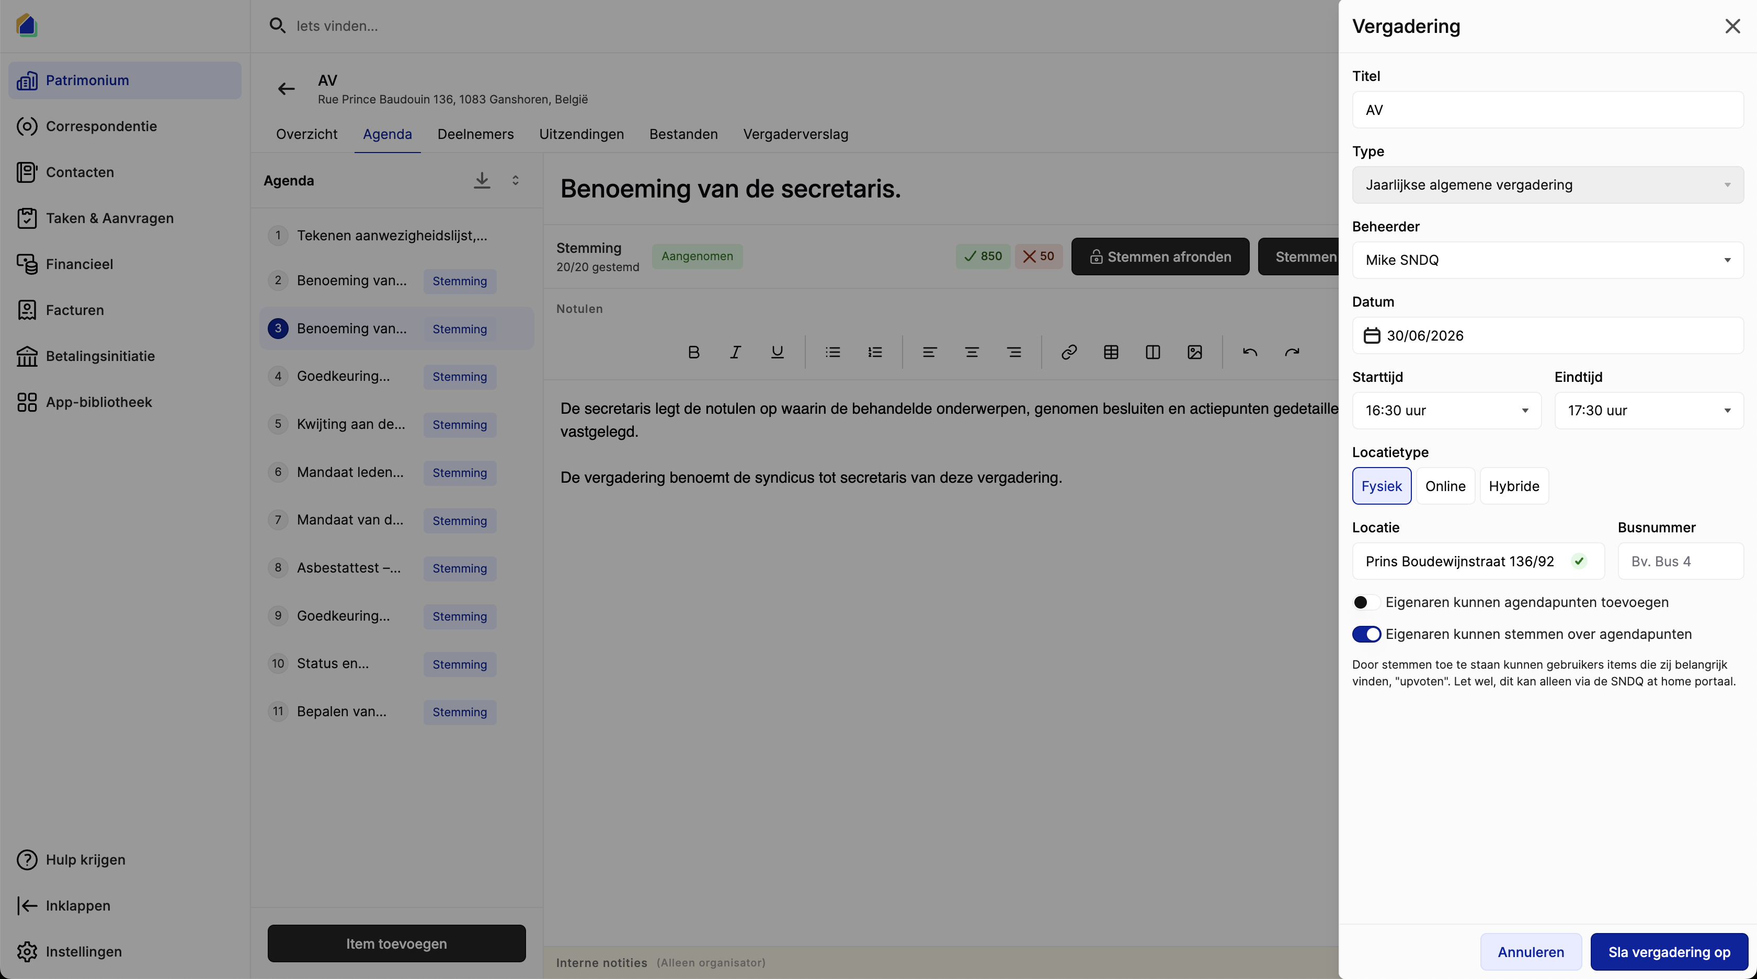Insert a table
This screenshot has height=979, width=1757.
click(x=1111, y=352)
